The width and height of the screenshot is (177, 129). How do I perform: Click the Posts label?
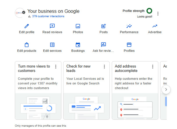point(104,32)
